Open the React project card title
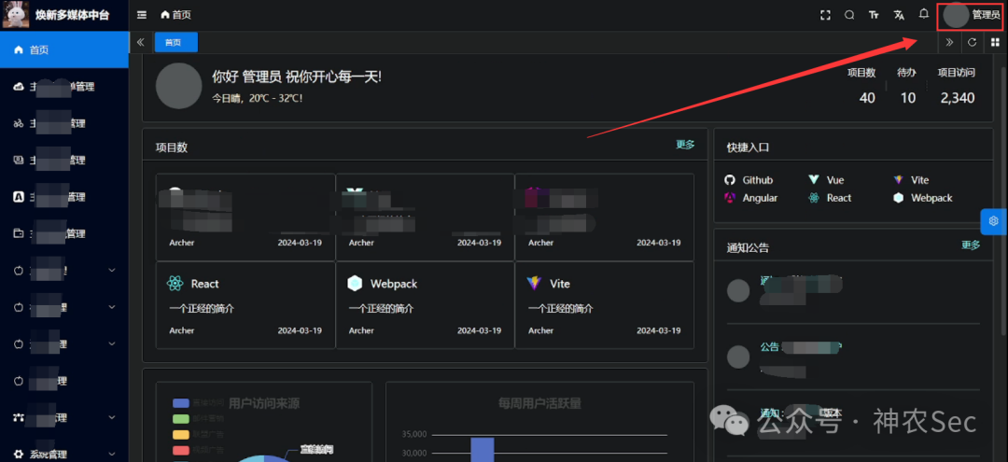Viewport: 1008px width, 462px height. tap(205, 284)
